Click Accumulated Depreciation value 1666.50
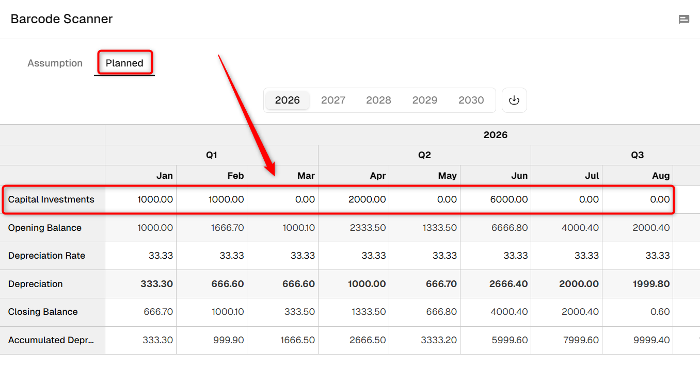700x387 pixels. [x=298, y=340]
